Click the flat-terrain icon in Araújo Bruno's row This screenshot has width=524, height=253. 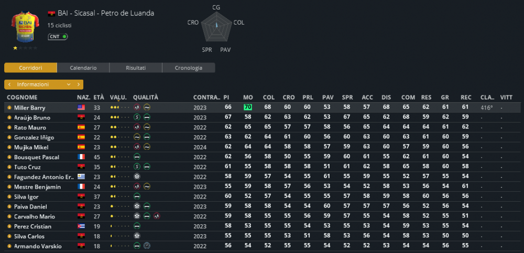point(147,117)
